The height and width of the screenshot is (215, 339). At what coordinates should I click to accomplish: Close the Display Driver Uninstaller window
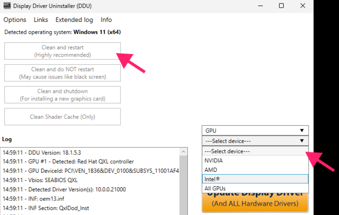[303, 6]
